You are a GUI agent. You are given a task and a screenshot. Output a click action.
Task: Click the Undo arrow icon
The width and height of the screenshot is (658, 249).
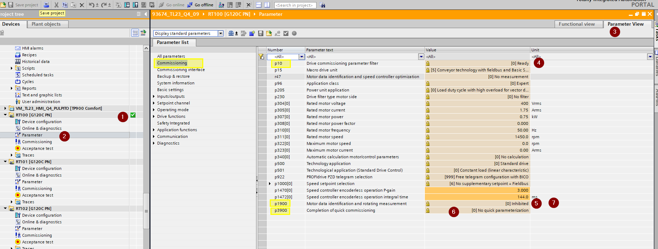click(x=91, y=5)
